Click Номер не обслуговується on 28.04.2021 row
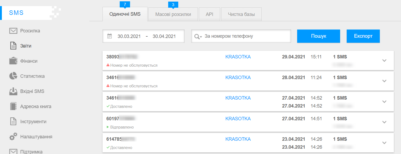The width and height of the screenshot is (401, 154). [134, 86]
